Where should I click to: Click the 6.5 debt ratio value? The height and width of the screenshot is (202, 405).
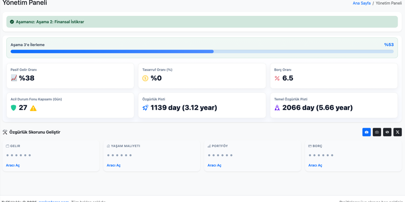pyautogui.click(x=288, y=78)
